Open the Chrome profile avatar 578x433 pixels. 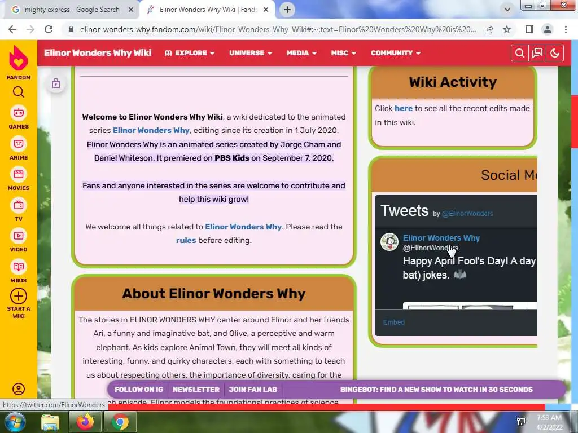tap(548, 29)
